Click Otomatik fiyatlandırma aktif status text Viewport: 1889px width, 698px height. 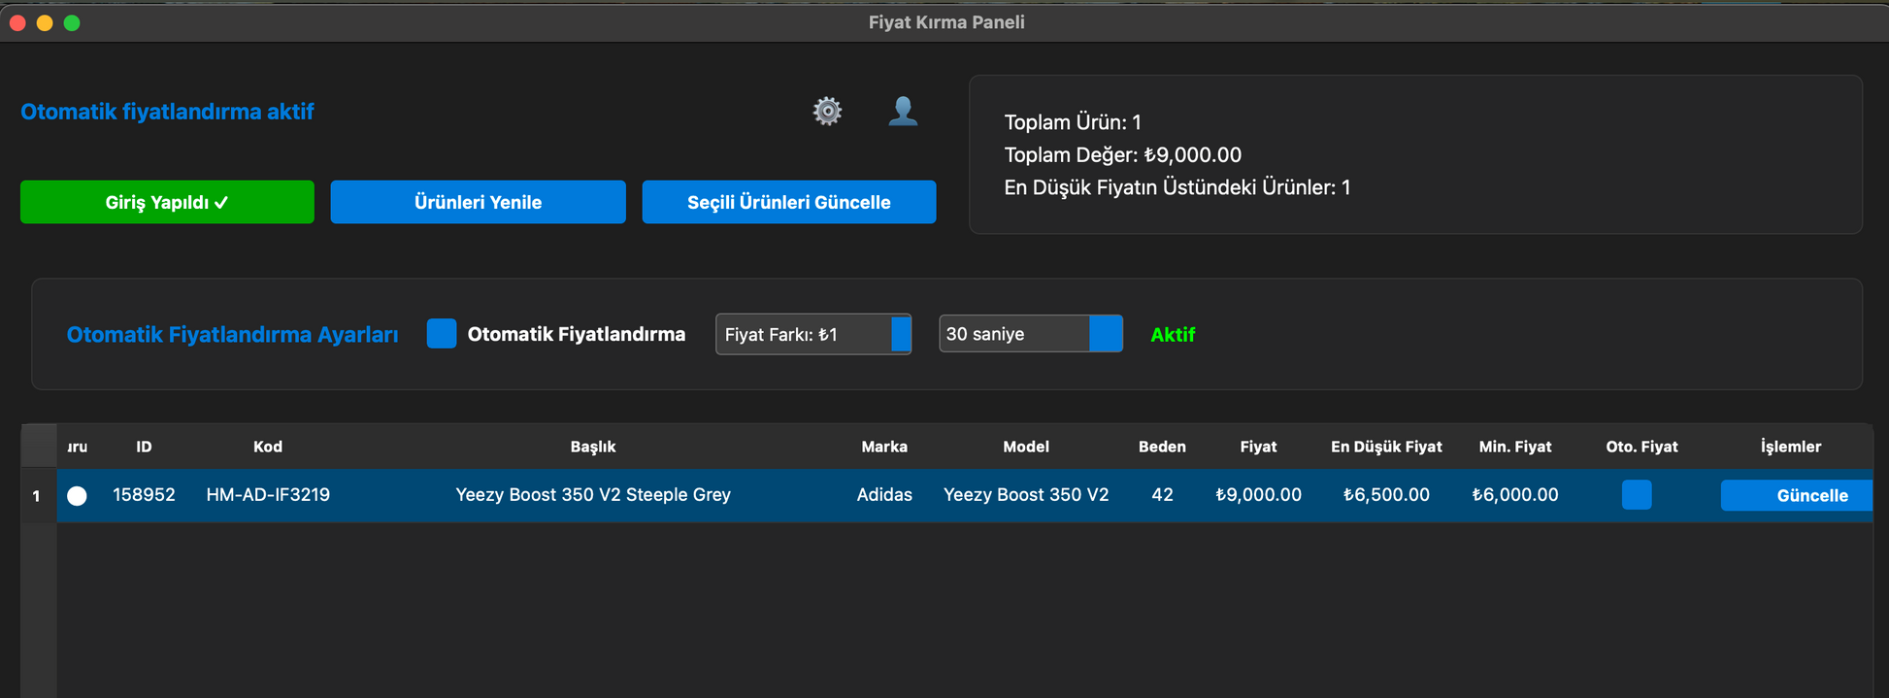(167, 112)
